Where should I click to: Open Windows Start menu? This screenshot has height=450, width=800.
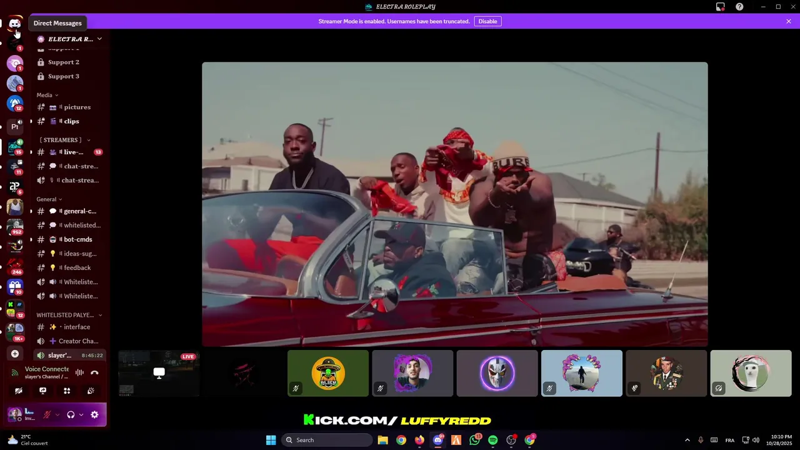271,440
